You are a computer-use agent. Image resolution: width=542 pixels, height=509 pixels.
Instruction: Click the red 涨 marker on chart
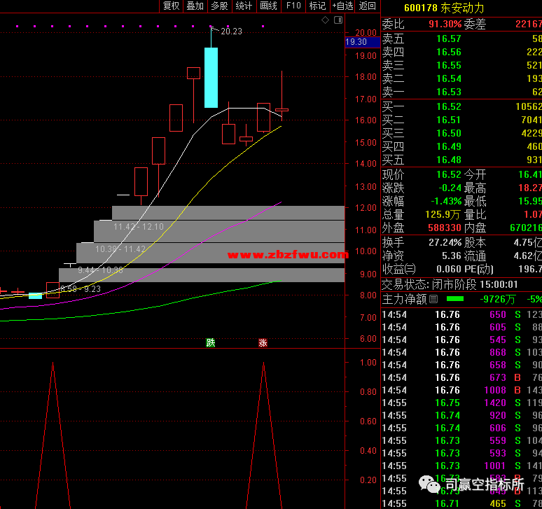coord(263,343)
